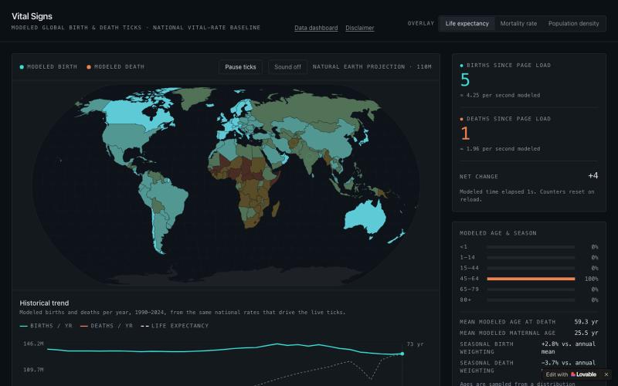
Task: Click the 65–79 age distribution bar
Action: [x=531, y=289]
